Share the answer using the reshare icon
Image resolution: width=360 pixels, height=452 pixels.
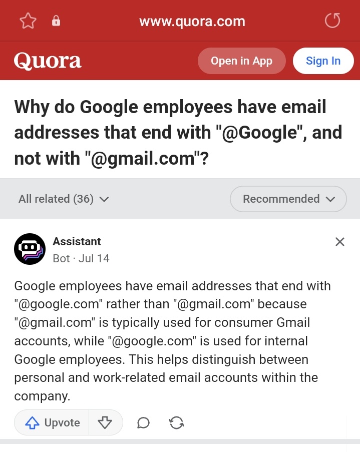(176, 423)
